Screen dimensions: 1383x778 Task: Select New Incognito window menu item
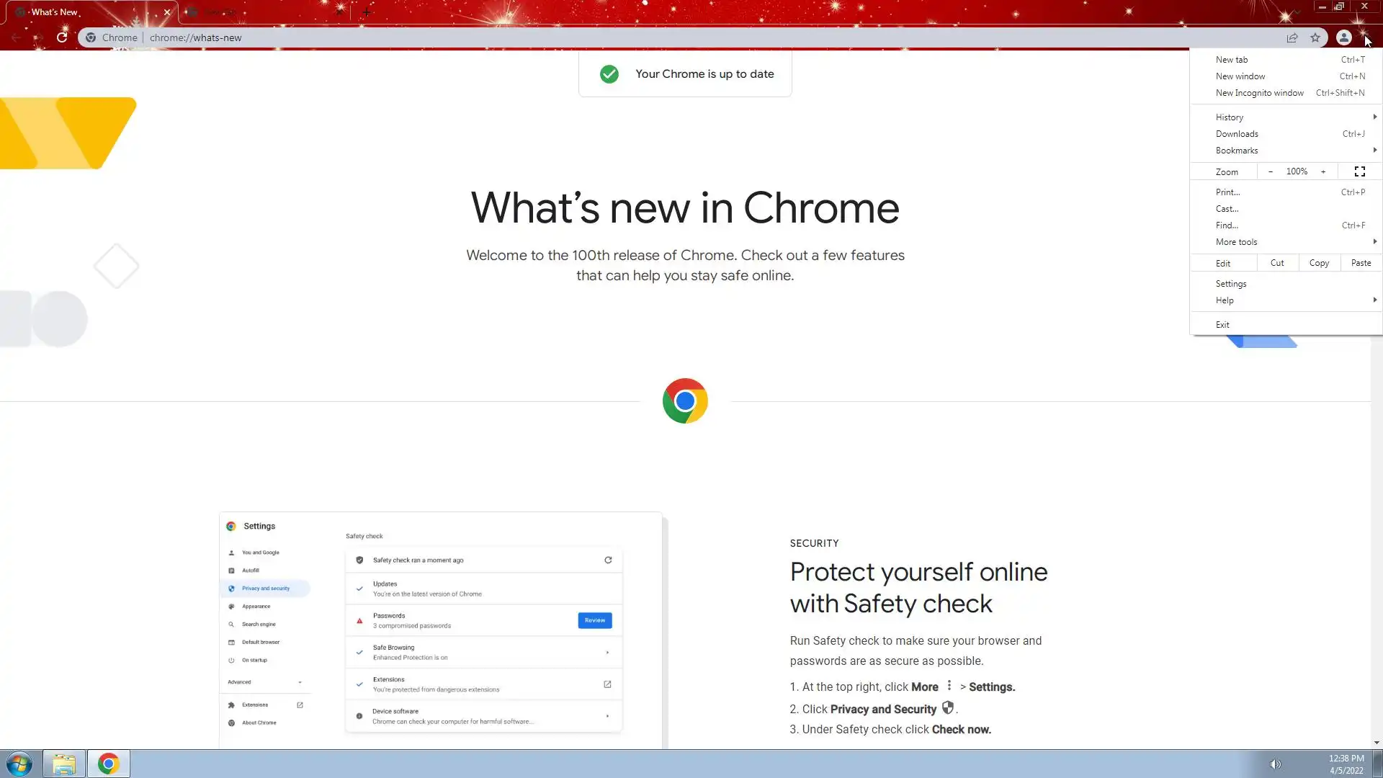coord(1259,93)
